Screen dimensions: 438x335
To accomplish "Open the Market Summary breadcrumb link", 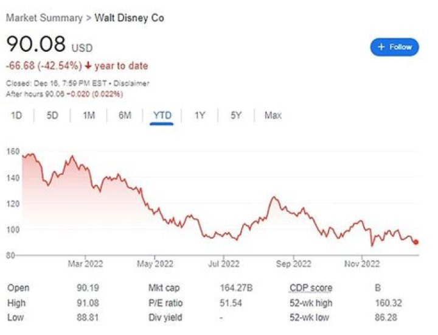I will click(x=44, y=18).
